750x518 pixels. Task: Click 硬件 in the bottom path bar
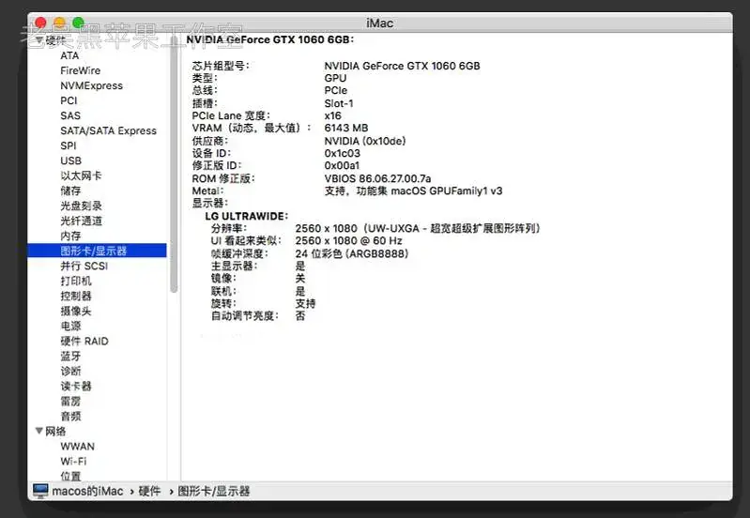149,491
